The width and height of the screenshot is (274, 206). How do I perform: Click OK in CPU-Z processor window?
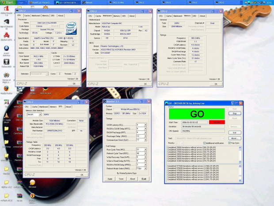(74, 84)
